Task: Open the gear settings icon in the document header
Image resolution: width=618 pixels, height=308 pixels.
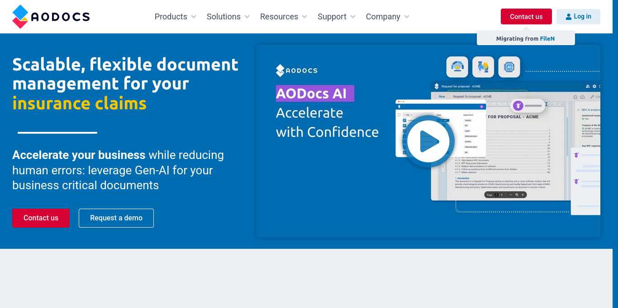Action: [x=594, y=86]
